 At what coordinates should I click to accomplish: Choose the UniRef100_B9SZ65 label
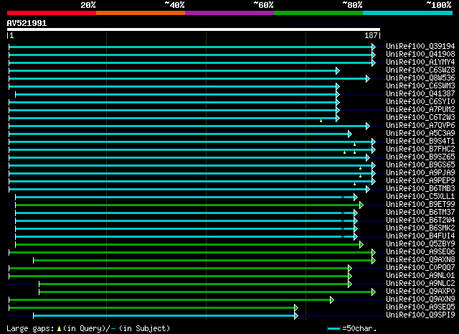pos(420,157)
